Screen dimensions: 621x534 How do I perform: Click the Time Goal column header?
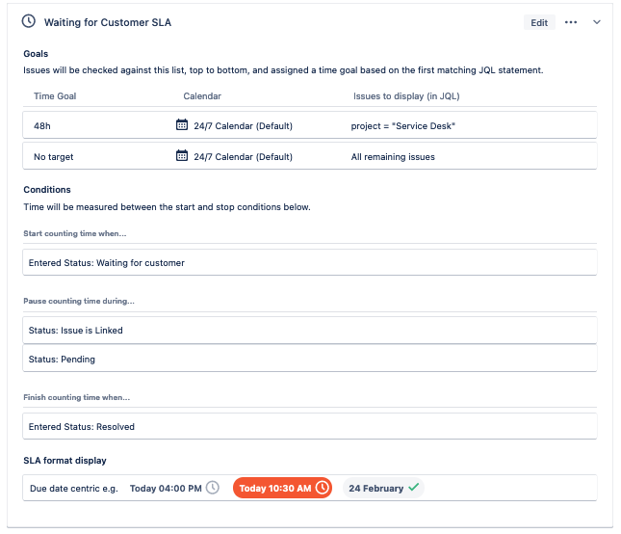(55, 96)
